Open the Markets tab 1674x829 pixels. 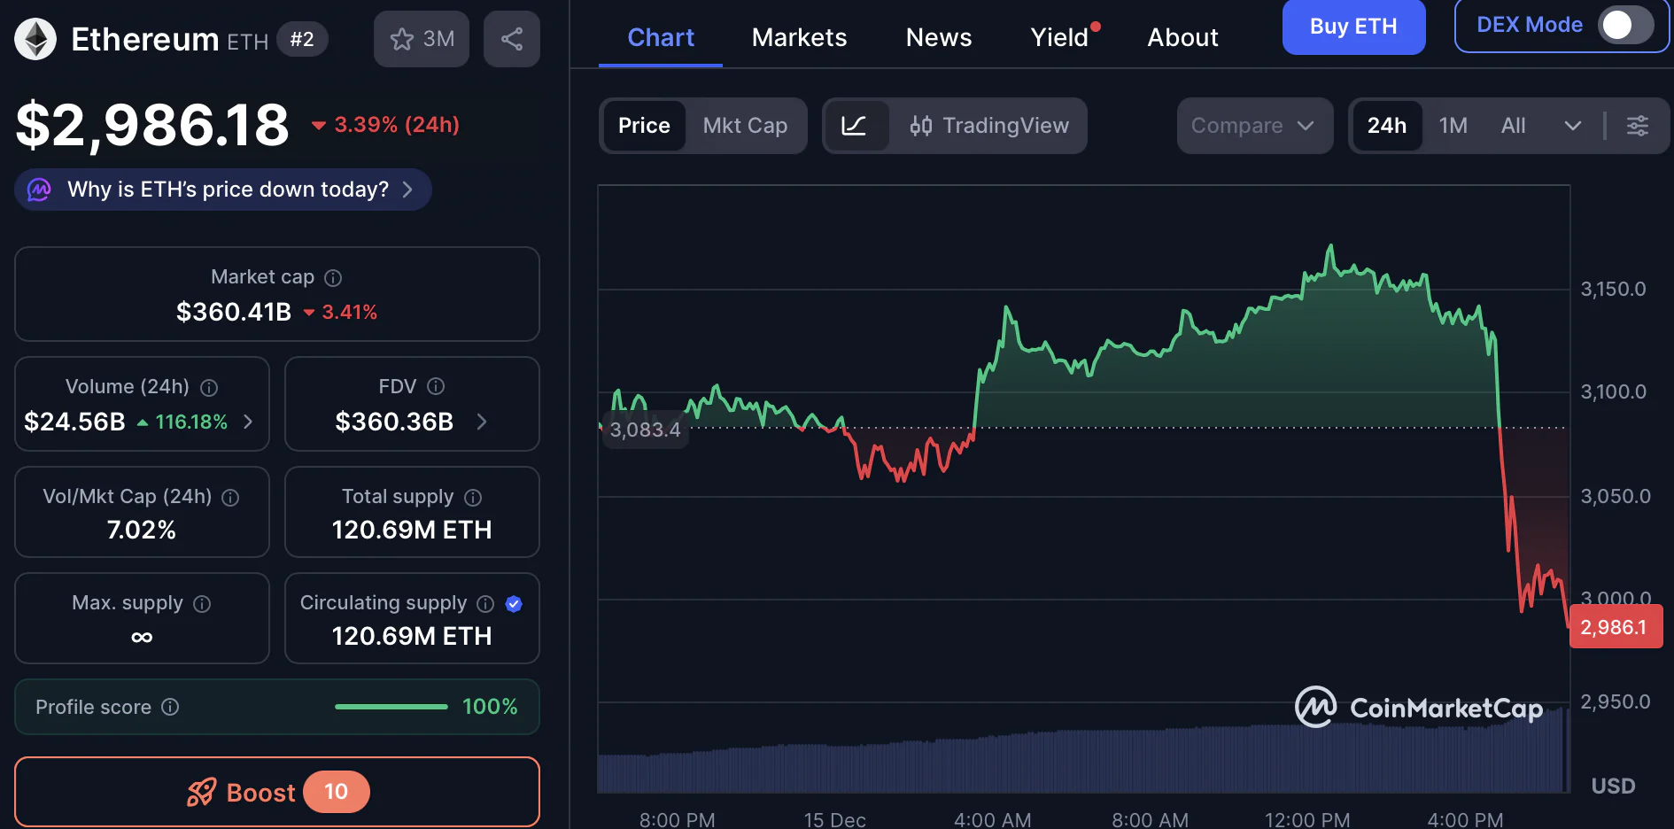coord(799,37)
